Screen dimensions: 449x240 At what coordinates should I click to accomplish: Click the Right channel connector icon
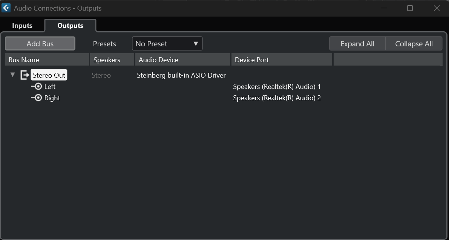37,98
